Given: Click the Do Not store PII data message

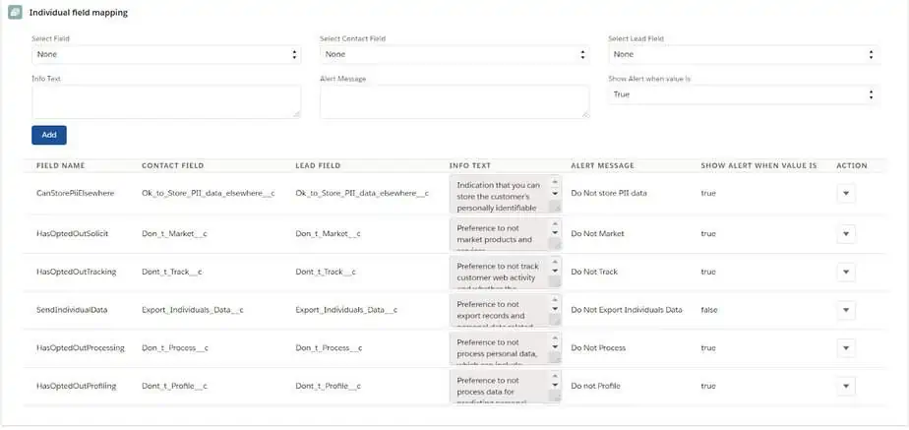Looking at the screenshot, I should click(x=609, y=194).
